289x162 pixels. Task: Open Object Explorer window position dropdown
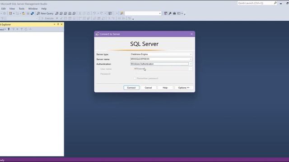(x=54, y=24)
